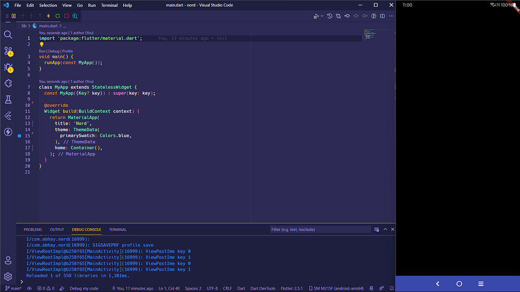Expand run options dropdown arrow
Viewport: 520px width, 292px height.
click(322, 16)
